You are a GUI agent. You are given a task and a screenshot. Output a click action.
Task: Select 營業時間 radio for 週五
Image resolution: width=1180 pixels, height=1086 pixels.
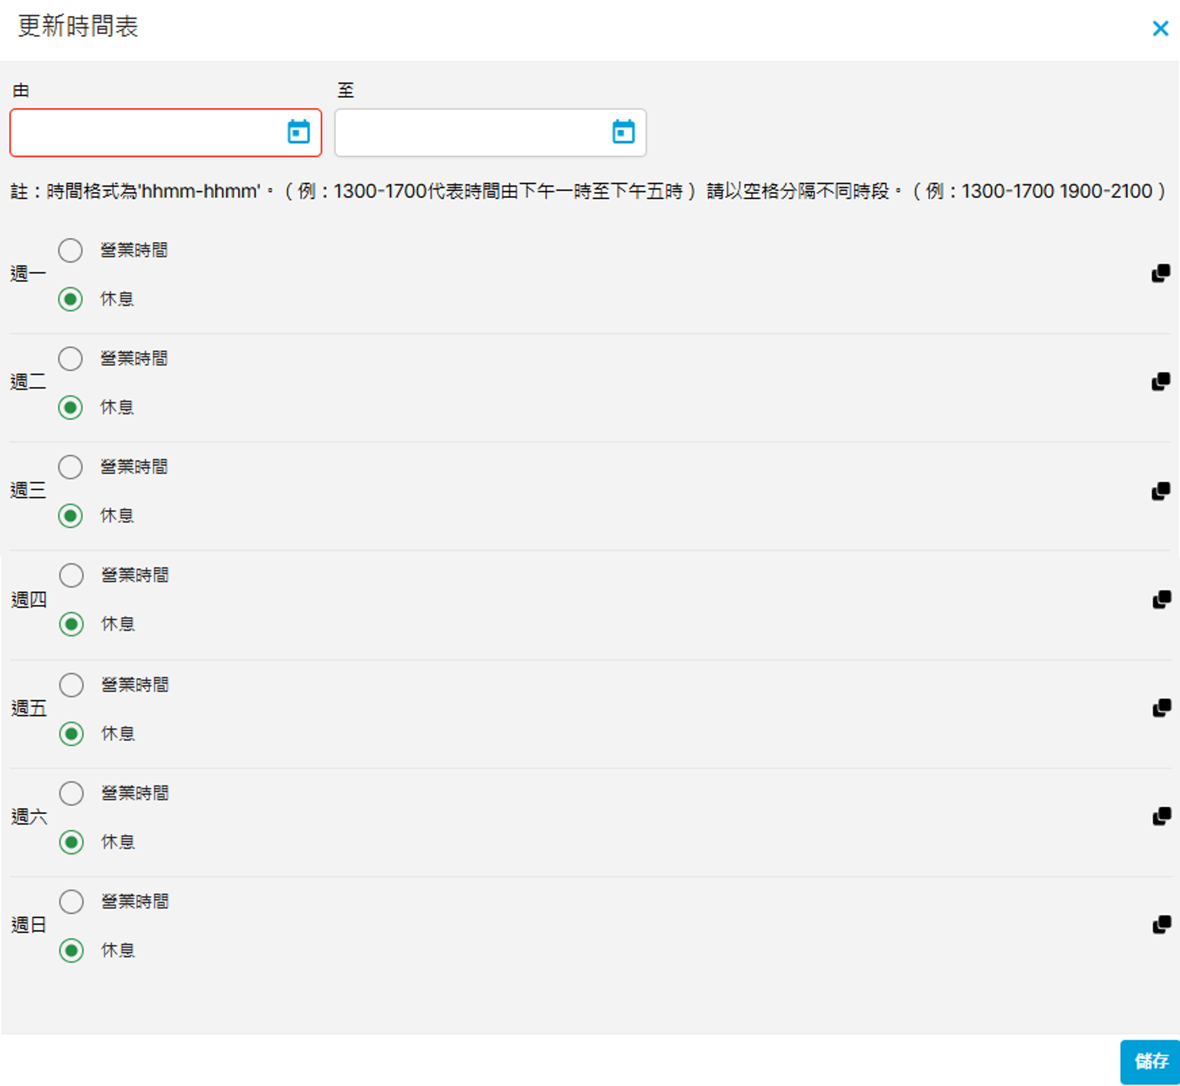pos(72,684)
